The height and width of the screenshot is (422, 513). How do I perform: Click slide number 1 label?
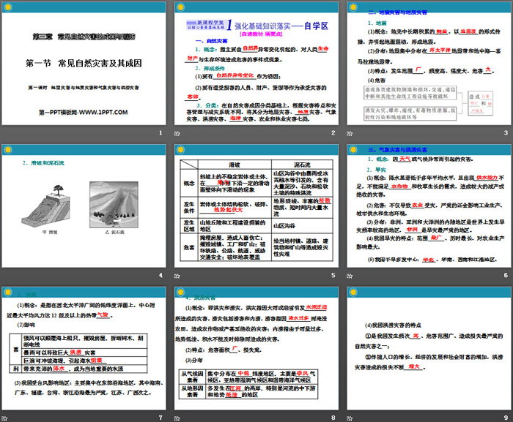pyautogui.click(x=160, y=132)
